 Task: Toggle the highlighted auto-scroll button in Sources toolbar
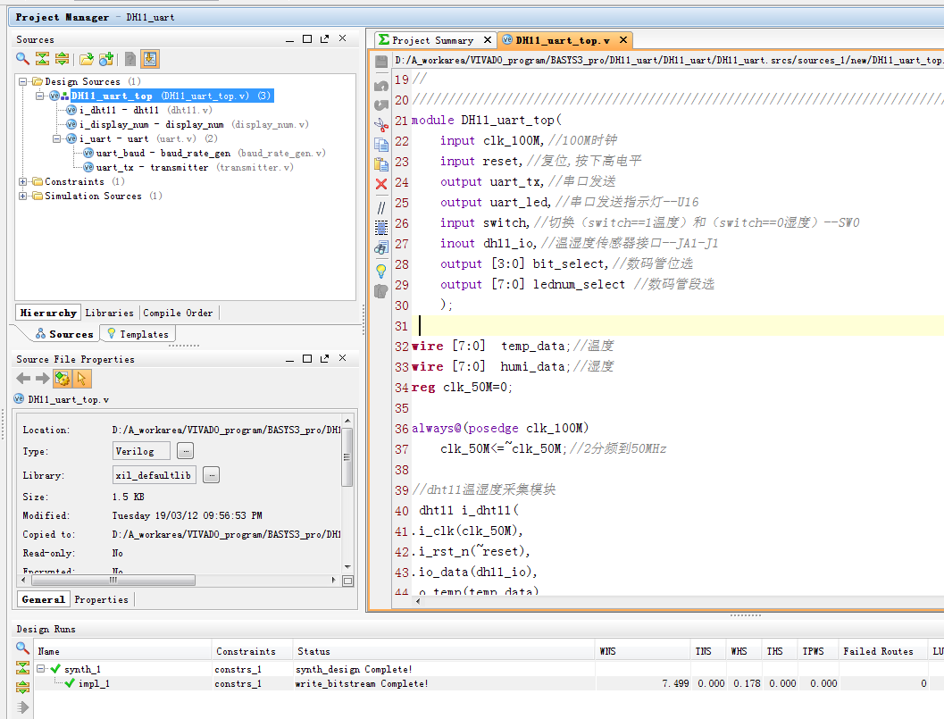click(x=149, y=59)
